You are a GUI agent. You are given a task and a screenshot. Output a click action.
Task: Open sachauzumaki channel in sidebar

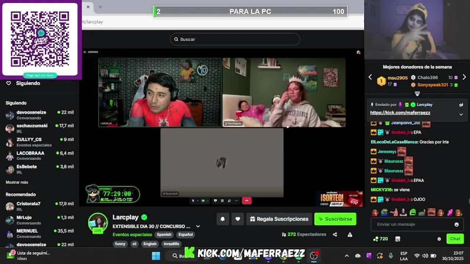pyautogui.click(x=40, y=128)
